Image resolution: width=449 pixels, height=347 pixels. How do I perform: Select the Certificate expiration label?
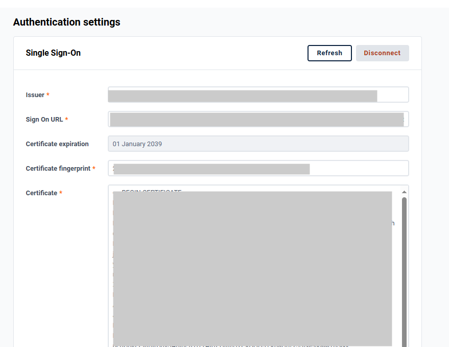57,144
